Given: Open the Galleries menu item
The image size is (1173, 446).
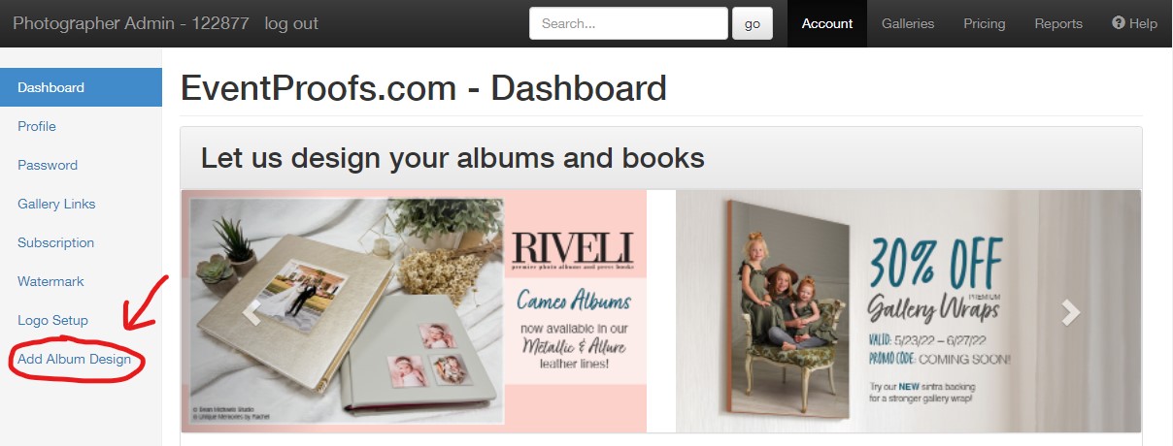Looking at the screenshot, I should click(x=908, y=23).
